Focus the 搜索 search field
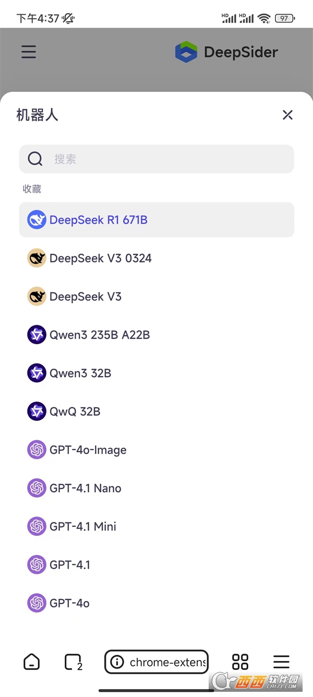Screen dimensions: 313x697 [x=167, y=159]
